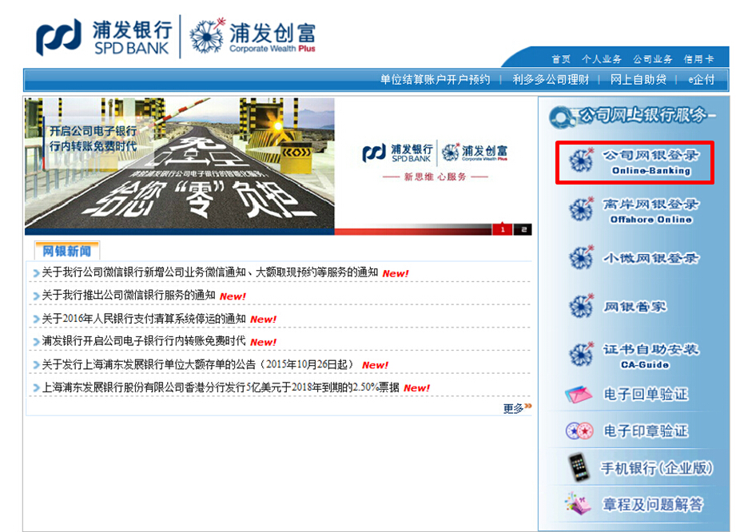The height and width of the screenshot is (532, 736).
Task: Open 信用卡 in top navigation
Action: point(698,59)
